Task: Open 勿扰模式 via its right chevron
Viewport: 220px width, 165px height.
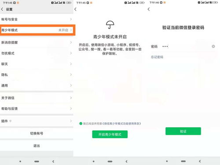Action: pos(71,53)
